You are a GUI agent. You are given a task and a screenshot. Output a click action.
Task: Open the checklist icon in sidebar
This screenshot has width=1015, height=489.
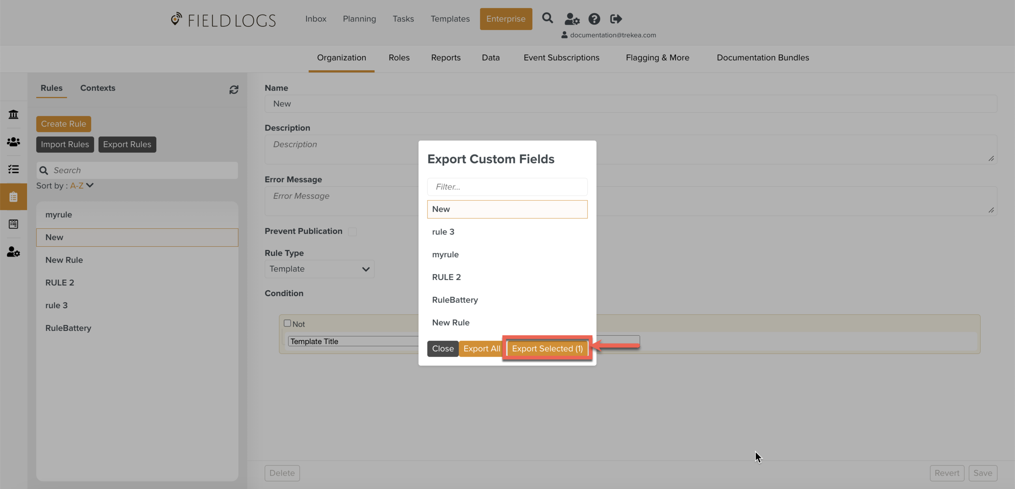[x=13, y=169]
